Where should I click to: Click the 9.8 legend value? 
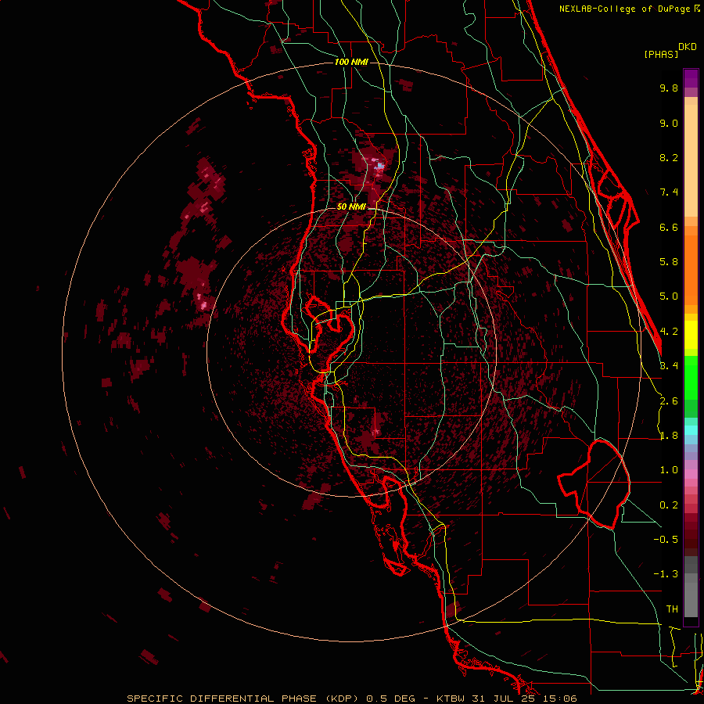[x=669, y=88]
